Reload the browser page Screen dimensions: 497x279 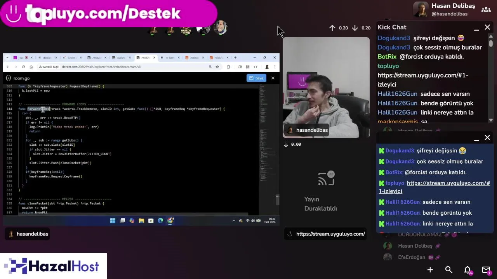click(23, 67)
